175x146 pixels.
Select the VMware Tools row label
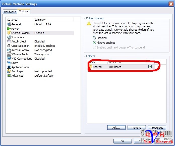(x=20, y=54)
